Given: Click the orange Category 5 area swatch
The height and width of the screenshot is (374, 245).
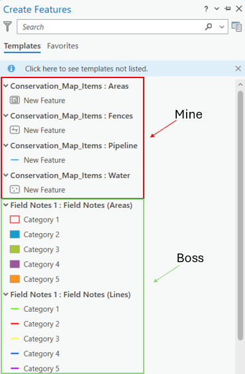Looking at the screenshot, I should (x=15, y=279).
